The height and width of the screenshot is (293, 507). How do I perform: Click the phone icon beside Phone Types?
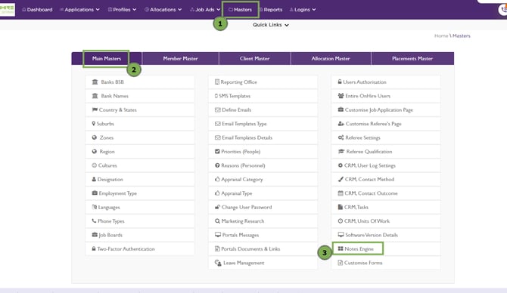pos(94,221)
